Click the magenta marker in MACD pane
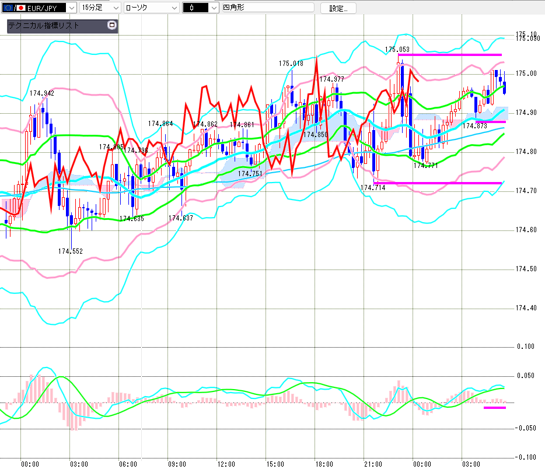Image resolution: width=545 pixels, height=469 pixels. (494, 408)
